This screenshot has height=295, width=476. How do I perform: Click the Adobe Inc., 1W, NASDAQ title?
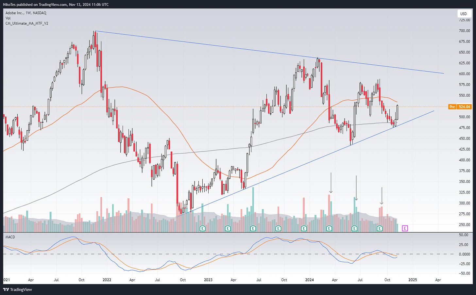26,13
